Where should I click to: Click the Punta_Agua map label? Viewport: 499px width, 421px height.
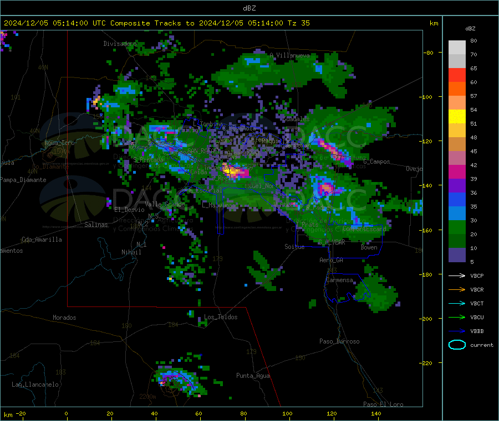point(253,376)
